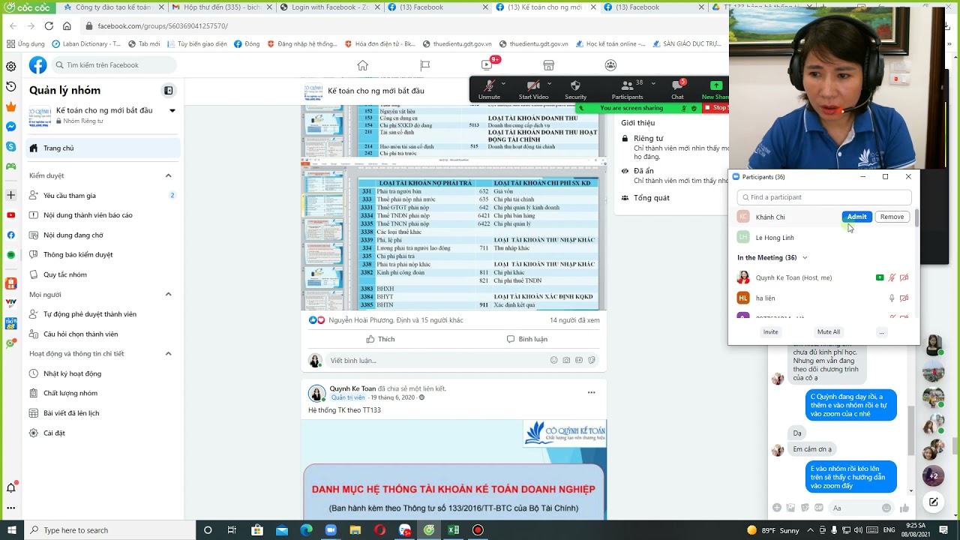Click Invite in Participants panel
960x540 pixels.
click(x=770, y=331)
